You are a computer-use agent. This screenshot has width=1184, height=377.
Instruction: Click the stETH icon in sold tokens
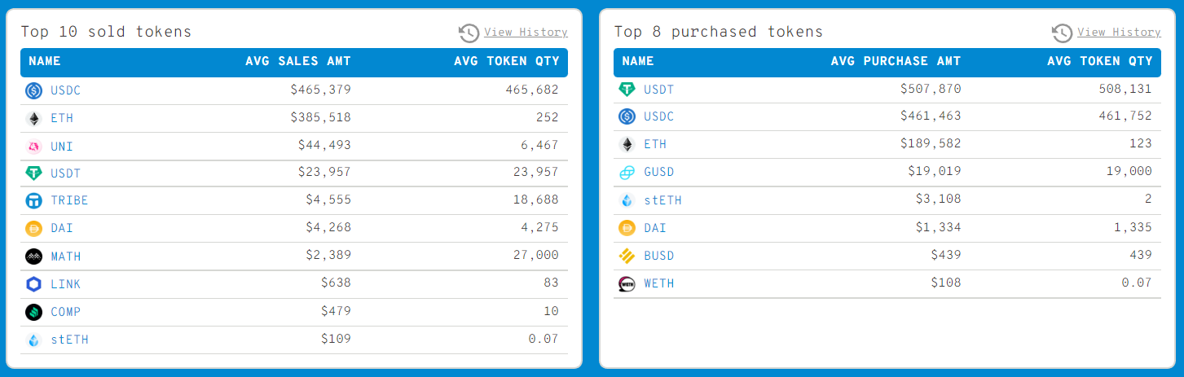33,340
